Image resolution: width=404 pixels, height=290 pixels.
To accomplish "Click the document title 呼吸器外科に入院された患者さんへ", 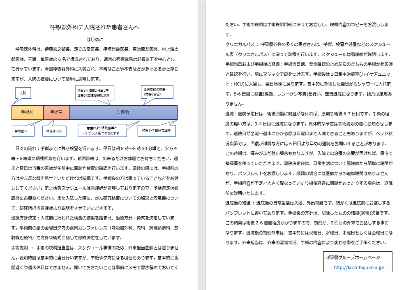I will tap(95, 28).
